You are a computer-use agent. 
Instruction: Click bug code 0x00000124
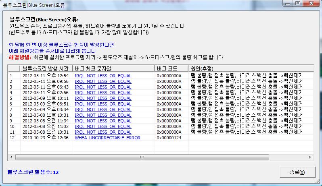(x=169, y=138)
